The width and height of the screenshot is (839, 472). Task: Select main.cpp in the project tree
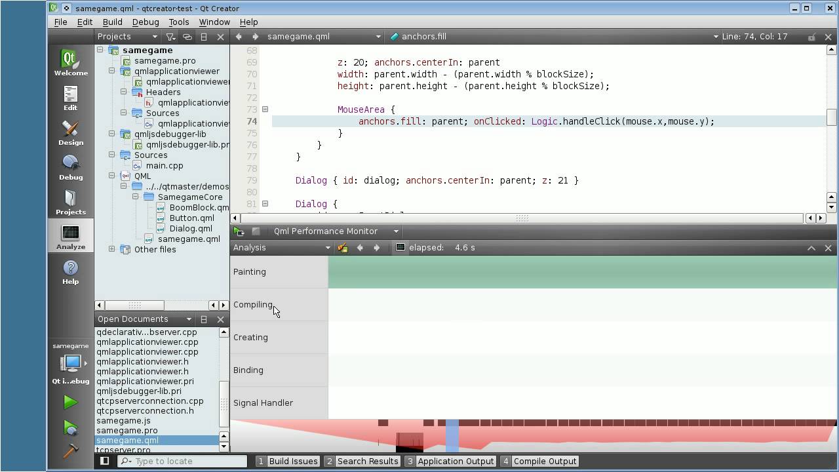165,165
